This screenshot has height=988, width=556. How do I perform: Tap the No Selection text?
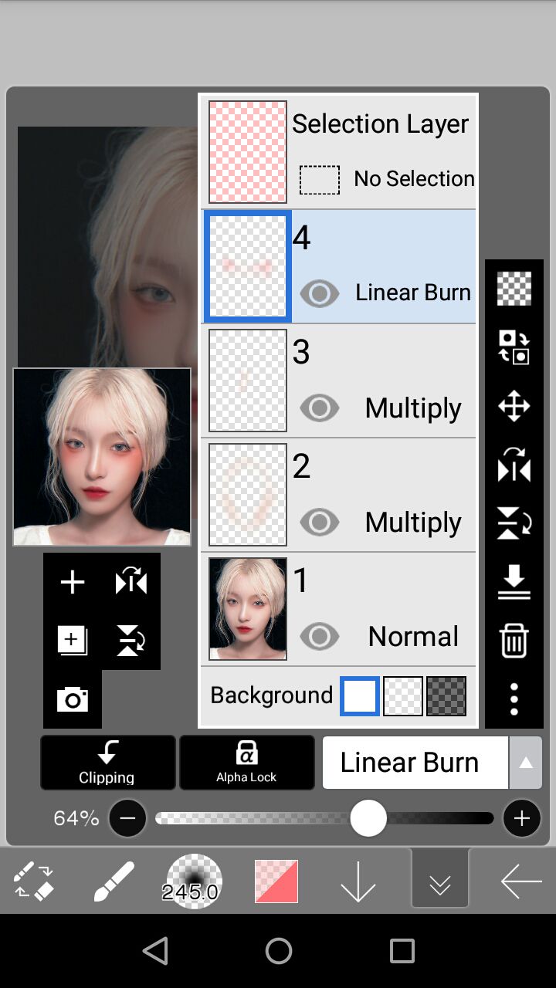tap(414, 178)
